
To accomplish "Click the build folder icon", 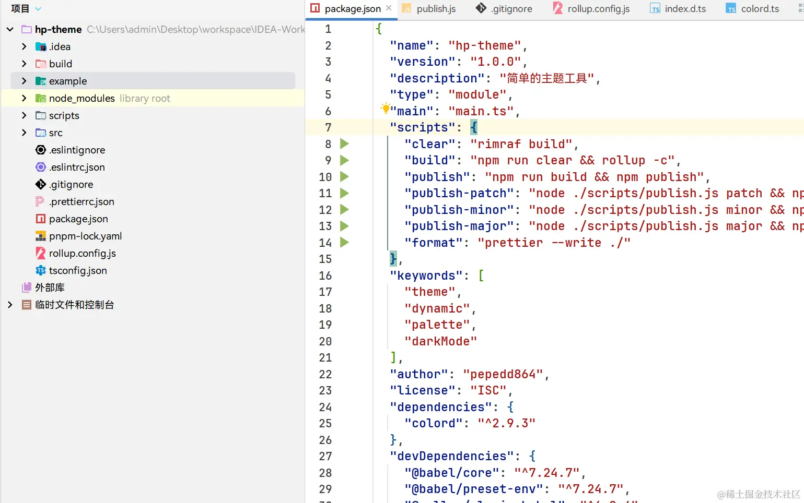I will point(41,64).
